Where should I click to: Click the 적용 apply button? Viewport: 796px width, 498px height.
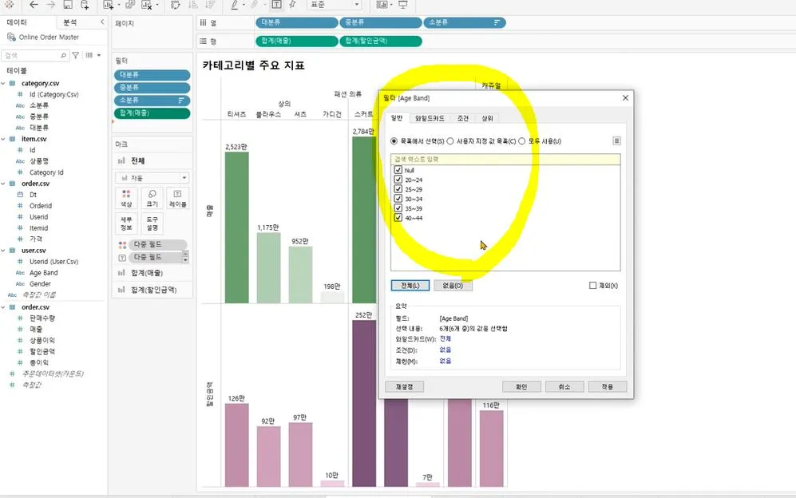point(607,387)
